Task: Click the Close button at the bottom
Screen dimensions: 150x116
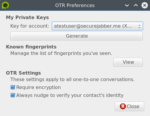Action: [129, 106]
